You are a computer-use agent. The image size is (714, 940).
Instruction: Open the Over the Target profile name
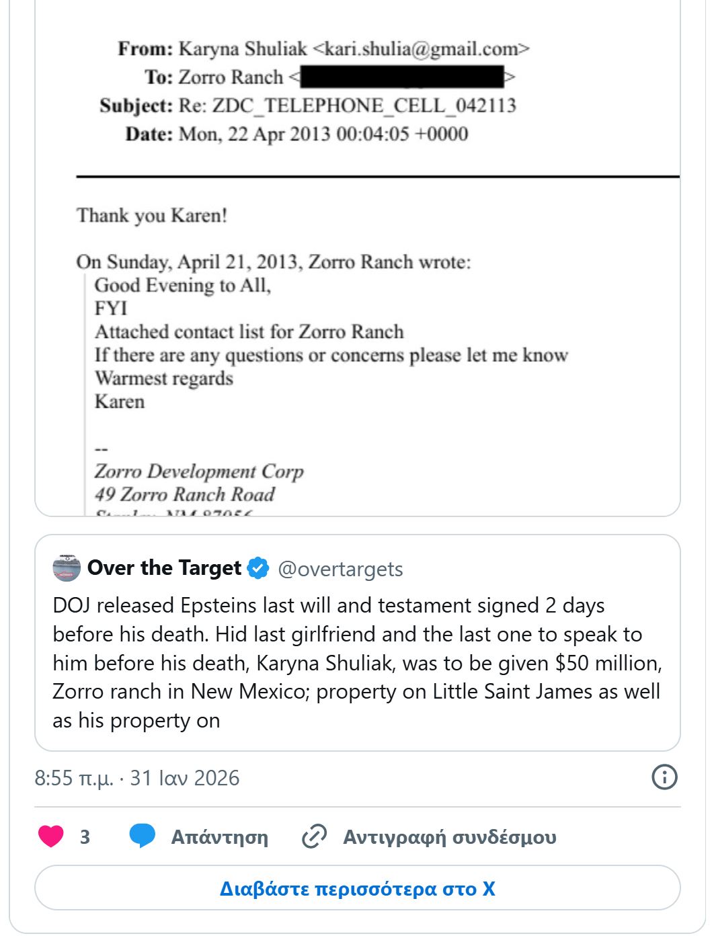click(164, 568)
